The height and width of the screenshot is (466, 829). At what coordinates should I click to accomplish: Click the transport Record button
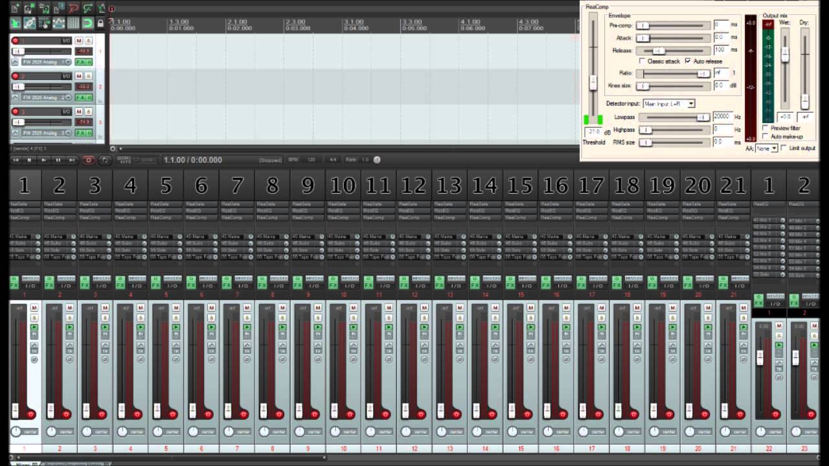tap(88, 160)
